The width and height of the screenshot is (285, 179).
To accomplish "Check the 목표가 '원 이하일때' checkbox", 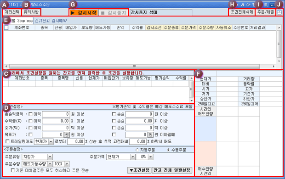I will point(114,134).
